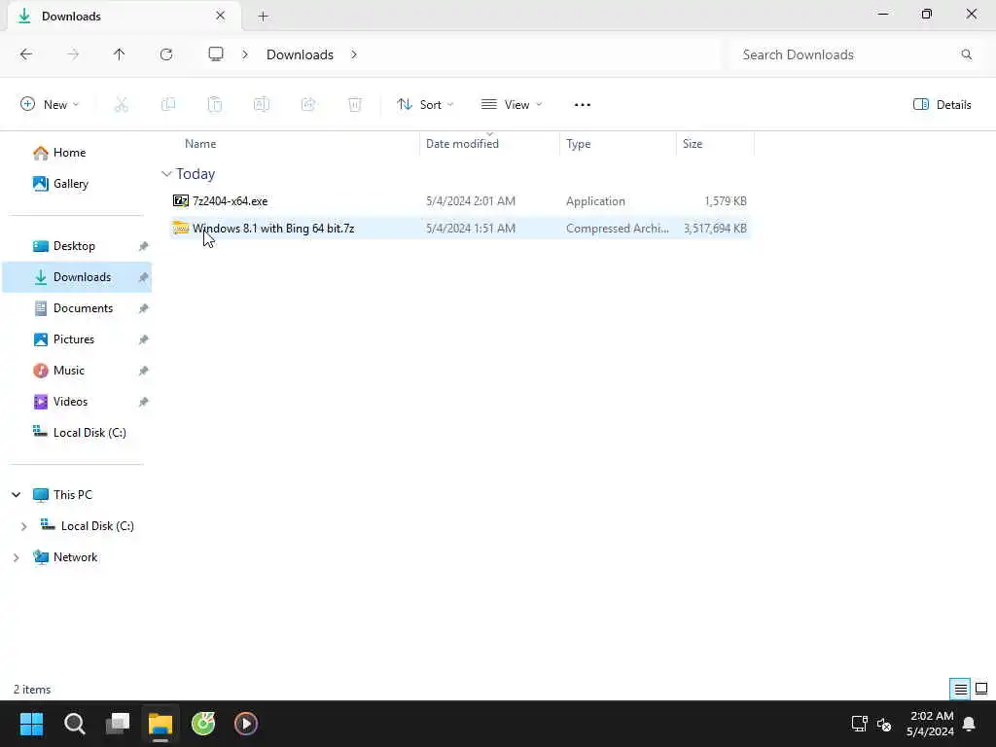Open the Windows Start menu
Screen dimensions: 996x747
point(31,724)
